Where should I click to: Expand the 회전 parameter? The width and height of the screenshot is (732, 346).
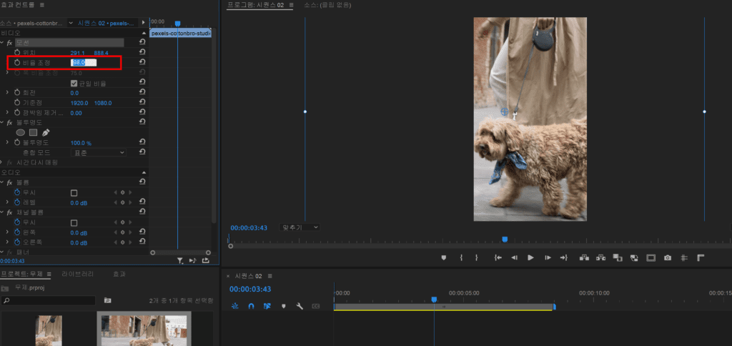(7, 93)
